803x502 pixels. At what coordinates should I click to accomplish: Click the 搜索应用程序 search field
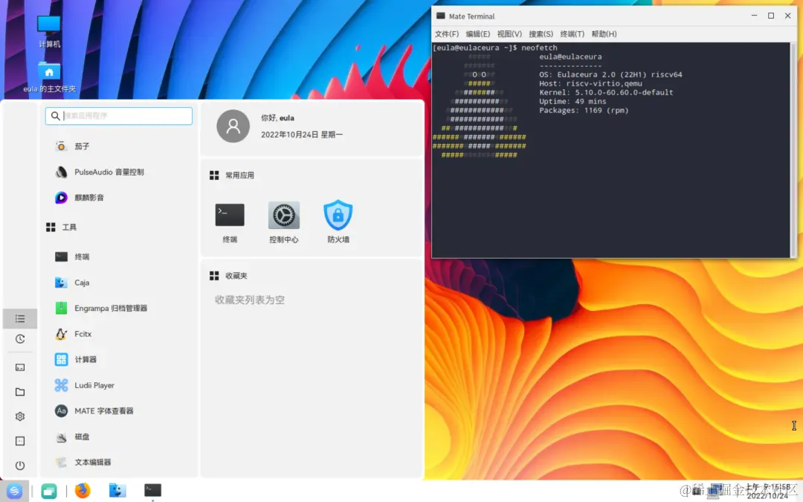tap(118, 116)
